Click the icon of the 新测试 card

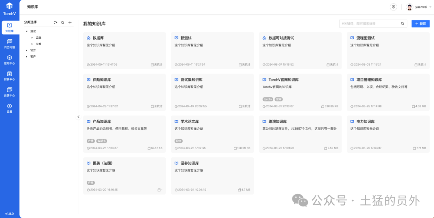[x=176, y=38]
